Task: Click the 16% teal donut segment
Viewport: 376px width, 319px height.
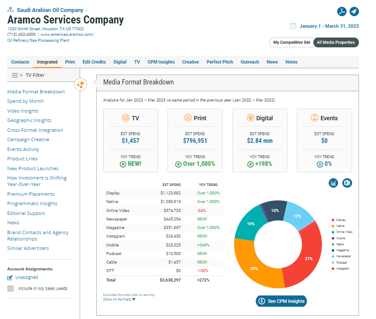Action: click(x=250, y=223)
